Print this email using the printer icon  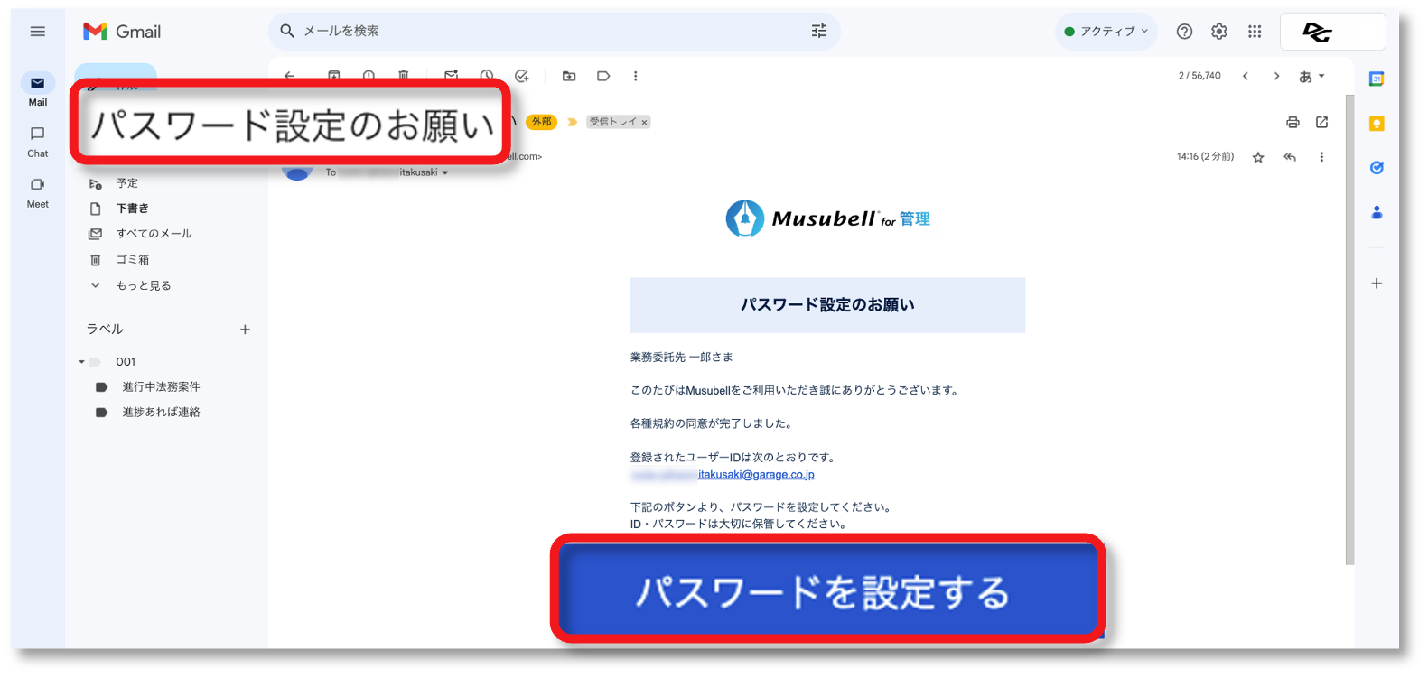click(x=1293, y=122)
